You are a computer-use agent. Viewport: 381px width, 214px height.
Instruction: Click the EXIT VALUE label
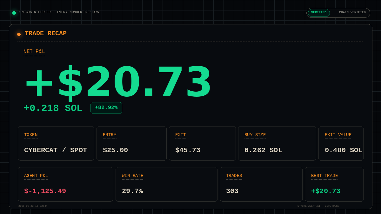click(338, 135)
